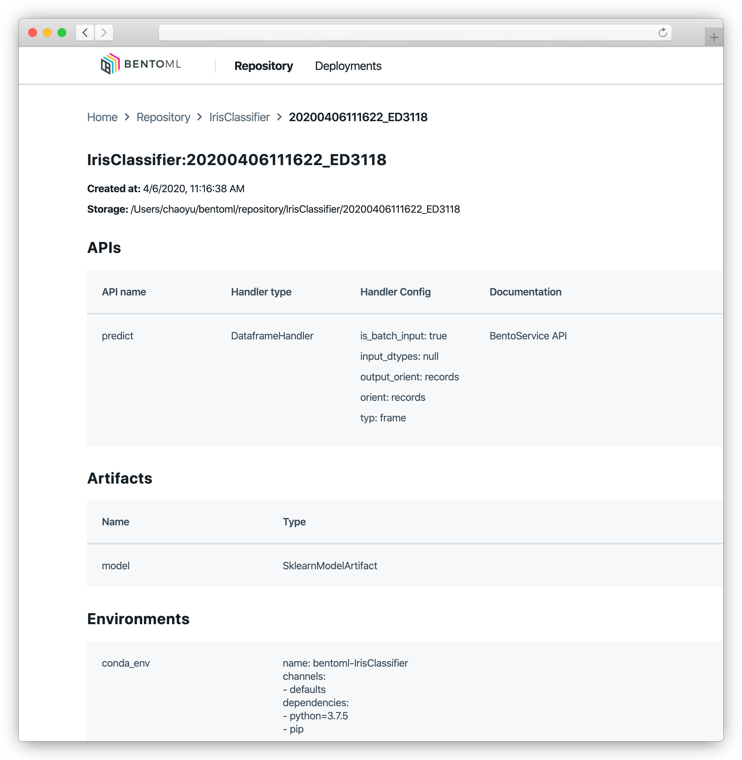Click the BentoML logo
This screenshot has width=742, height=760.
[140, 65]
